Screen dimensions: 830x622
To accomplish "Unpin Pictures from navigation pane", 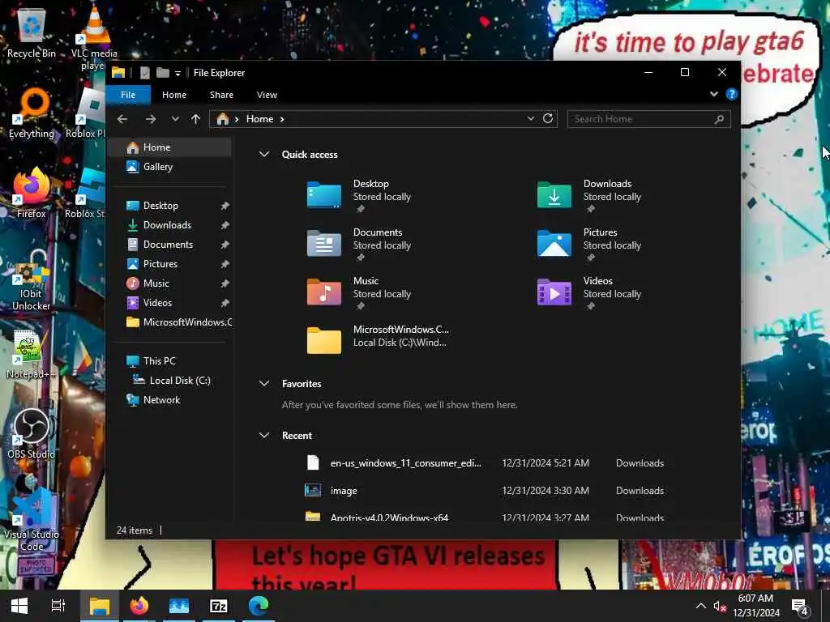I will coord(225,264).
